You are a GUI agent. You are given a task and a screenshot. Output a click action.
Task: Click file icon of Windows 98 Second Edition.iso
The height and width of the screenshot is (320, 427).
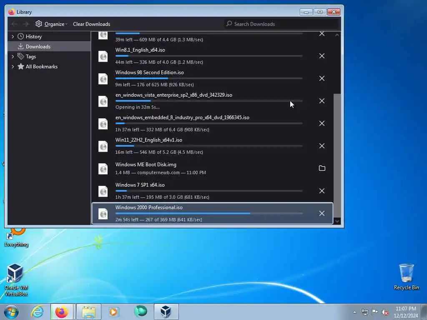point(103,79)
